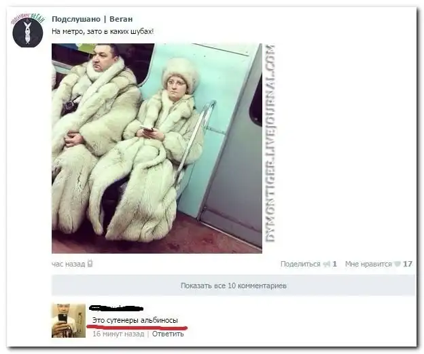Open the metro fur coats photo
The width and height of the screenshot is (424, 354).
pyautogui.click(x=157, y=149)
